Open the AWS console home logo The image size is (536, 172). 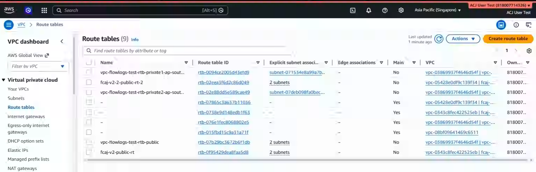coord(9,10)
